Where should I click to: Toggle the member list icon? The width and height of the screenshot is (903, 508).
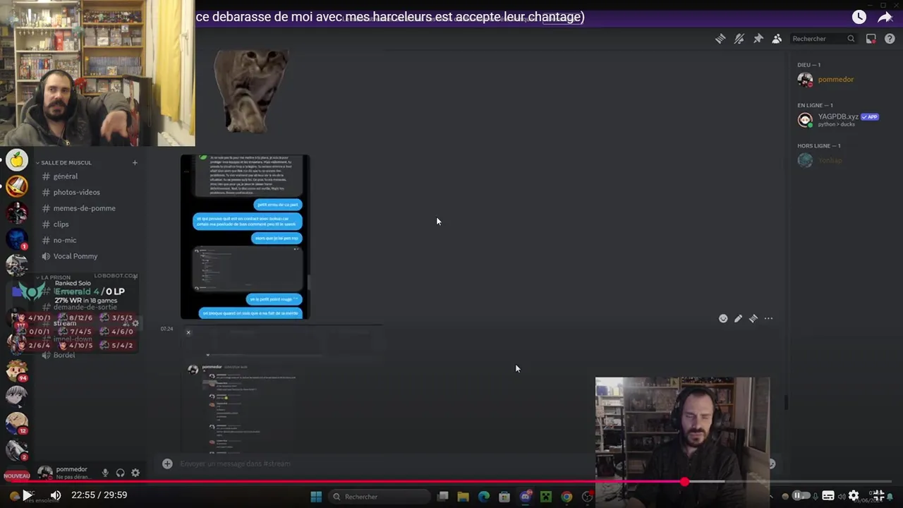(777, 39)
